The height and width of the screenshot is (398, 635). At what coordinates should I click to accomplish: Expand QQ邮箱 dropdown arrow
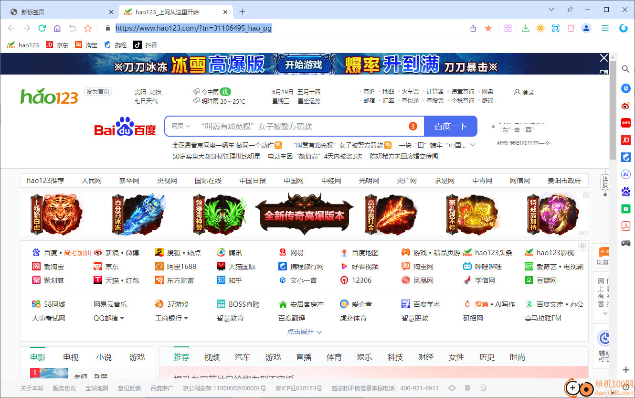(x=122, y=318)
